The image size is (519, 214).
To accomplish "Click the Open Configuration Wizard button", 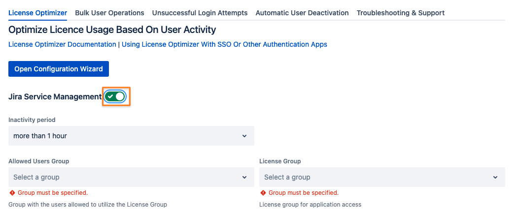I will pos(59,69).
